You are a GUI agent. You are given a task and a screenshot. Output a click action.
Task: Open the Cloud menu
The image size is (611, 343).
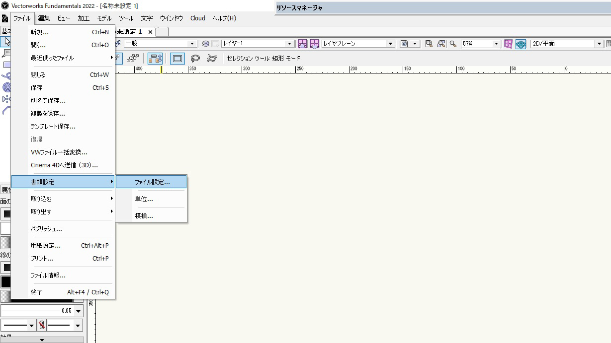pyautogui.click(x=198, y=18)
